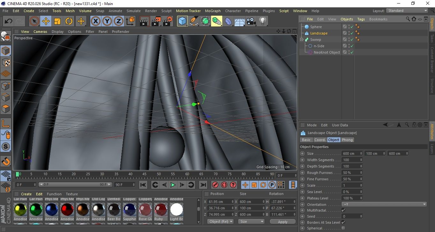Add a Cube primitive object
Screen dimensions: 435x232
(x=182, y=21)
